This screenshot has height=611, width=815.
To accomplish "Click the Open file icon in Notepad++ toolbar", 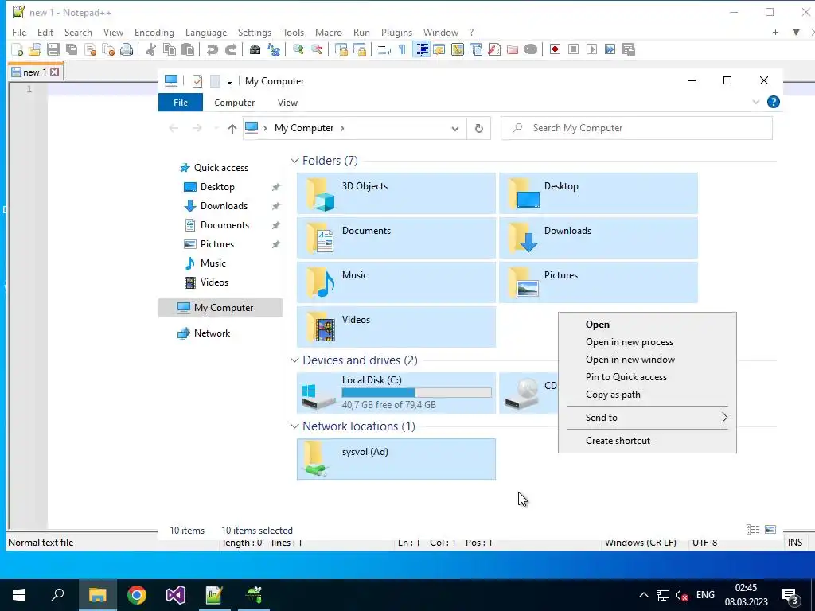I will coord(35,49).
